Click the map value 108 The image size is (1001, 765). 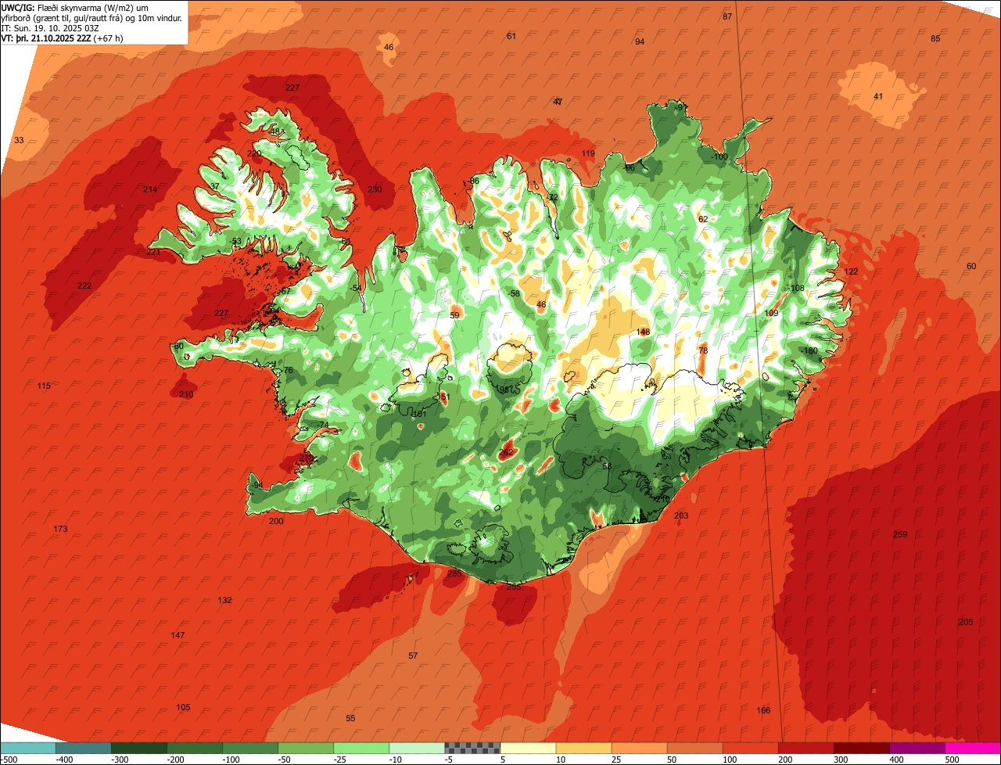click(x=797, y=288)
